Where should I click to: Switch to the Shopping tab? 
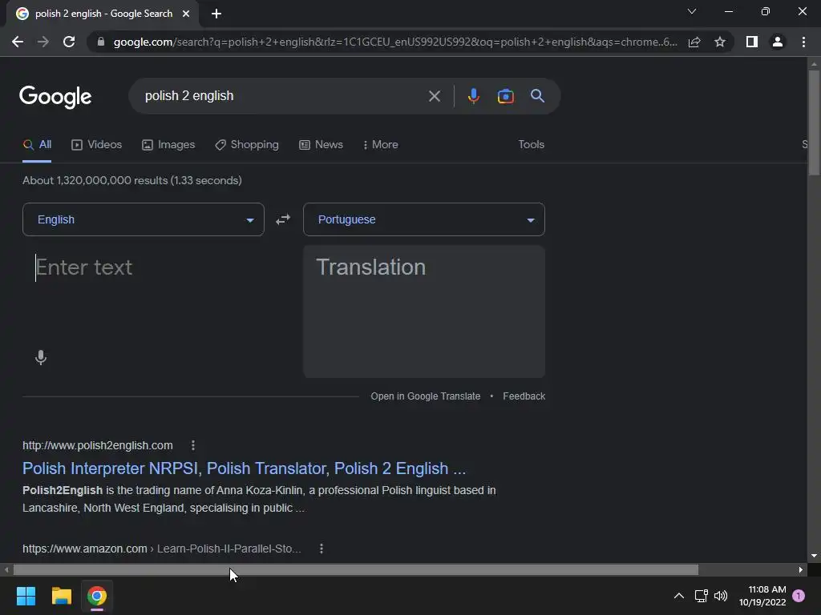point(247,144)
